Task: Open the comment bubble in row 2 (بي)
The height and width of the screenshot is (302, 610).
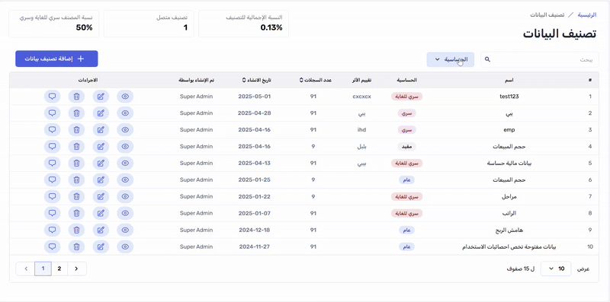Action: 52,113
